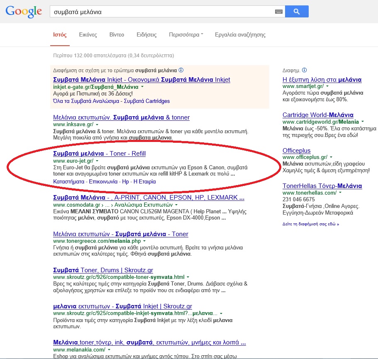Click Δείτε τη διαφήμισή σας εδώ link
This screenshot has width=378, height=359.
(311, 224)
